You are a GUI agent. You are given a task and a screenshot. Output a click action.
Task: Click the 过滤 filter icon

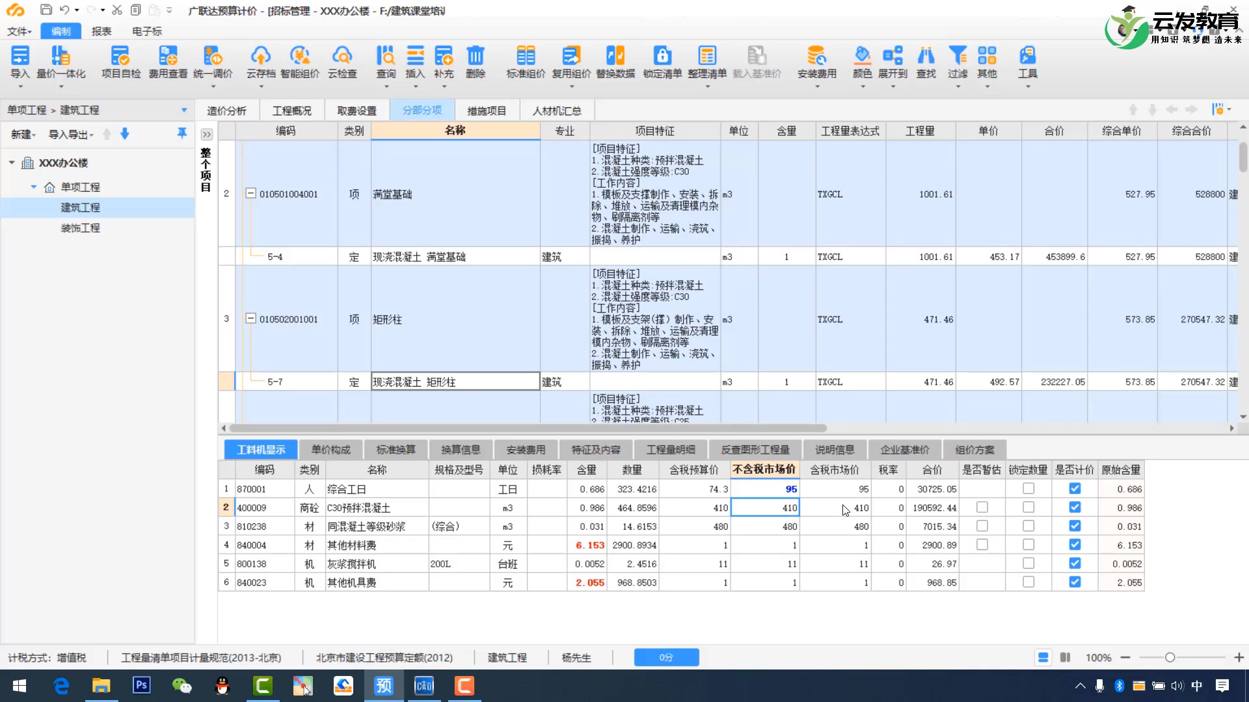pos(958,62)
